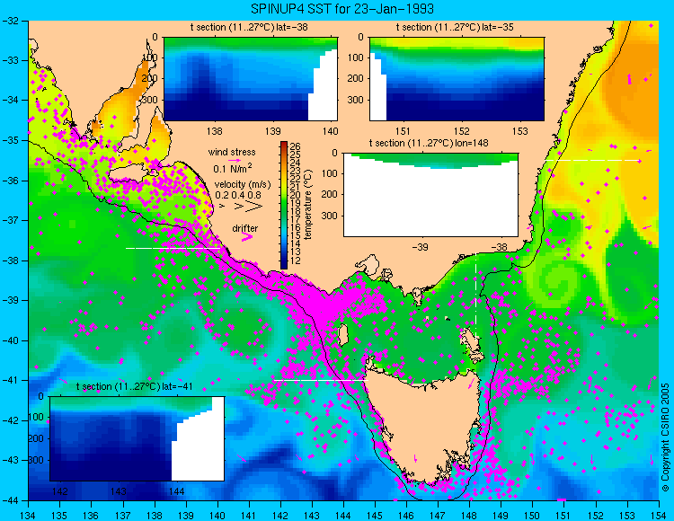
Task: Click the lat=-41 temperature section plot
Action: pyautogui.click(x=137, y=438)
